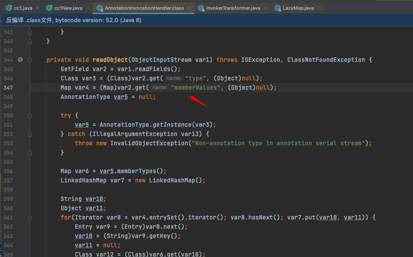Screen dimensions: 413x257
Task: Collapse the catch block at line 352
Action: pyautogui.click(x=30, y=134)
